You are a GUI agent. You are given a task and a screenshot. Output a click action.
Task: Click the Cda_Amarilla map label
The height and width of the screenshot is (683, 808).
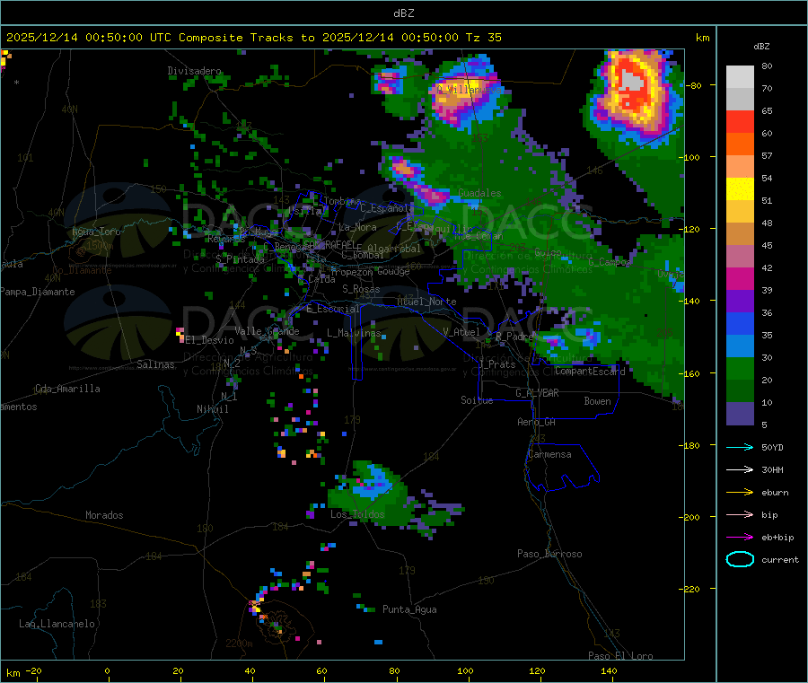click(x=67, y=389)
